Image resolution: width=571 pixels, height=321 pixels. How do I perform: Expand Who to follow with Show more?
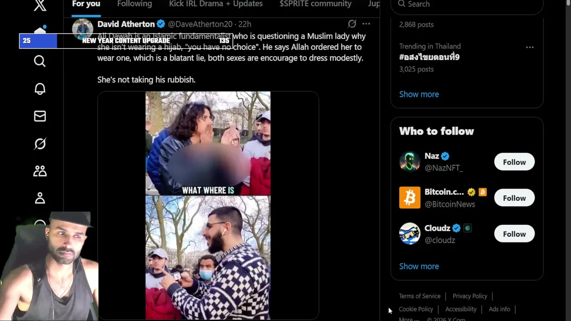(x=419, y=266)
